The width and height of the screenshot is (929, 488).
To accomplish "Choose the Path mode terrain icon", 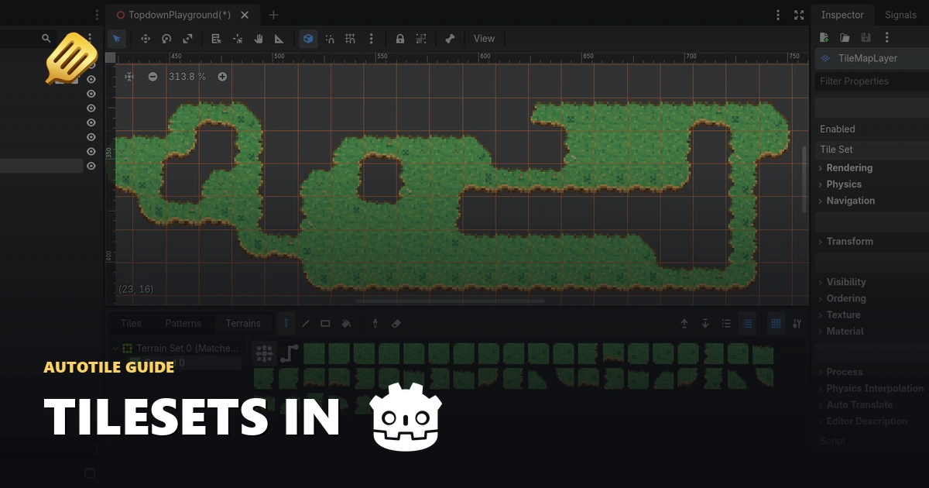I will pyautogui.click(x=289, y=354).
